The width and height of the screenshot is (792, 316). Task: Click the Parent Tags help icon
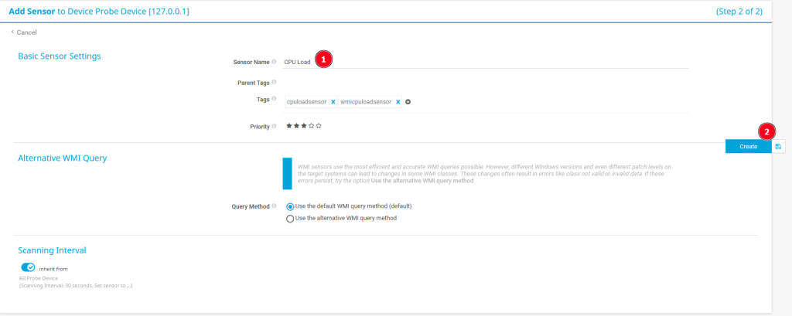pyautogui.click(x=275, y=83)
